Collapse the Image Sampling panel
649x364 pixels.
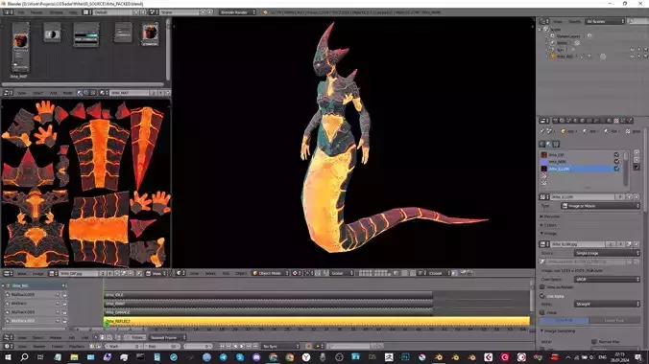(559, 330)
